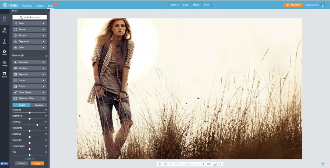Click the crown premium icon beside ADVANCED
Viewport: 330px width, 168px height.
pos(46,56)
